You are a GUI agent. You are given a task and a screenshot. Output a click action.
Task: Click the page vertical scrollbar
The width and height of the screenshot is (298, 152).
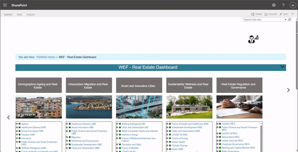click(297, 55)
